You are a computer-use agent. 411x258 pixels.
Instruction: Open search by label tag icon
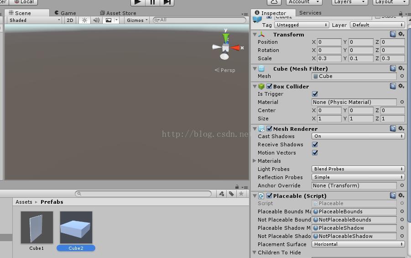coord(231,194)
